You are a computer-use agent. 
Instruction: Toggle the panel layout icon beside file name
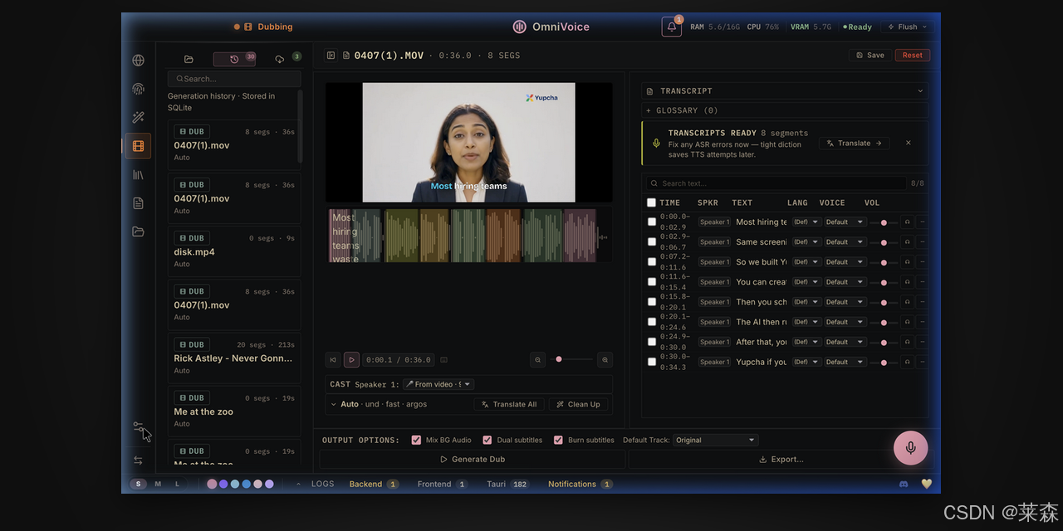coord(331,56)
